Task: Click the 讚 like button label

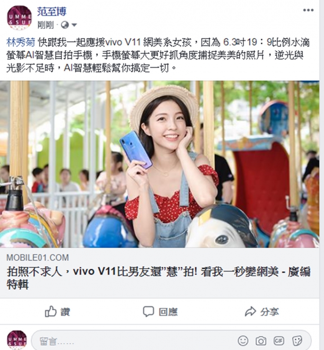Action: [65, 312]
